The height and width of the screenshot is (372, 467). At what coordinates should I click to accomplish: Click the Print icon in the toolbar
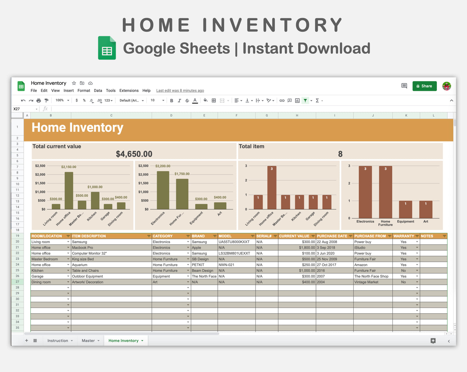click(x=38, y=100)
